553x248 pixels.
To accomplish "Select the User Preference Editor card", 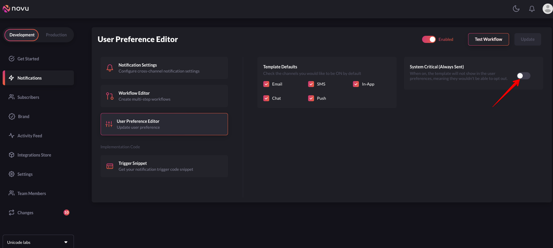I will click(164, 124).
